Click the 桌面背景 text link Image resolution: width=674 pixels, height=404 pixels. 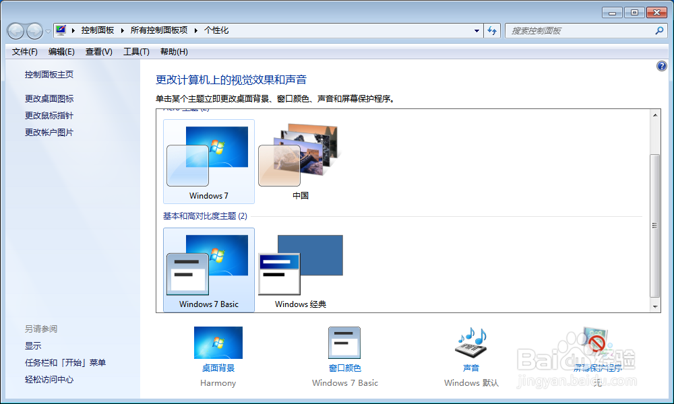(x=218, y=368)
